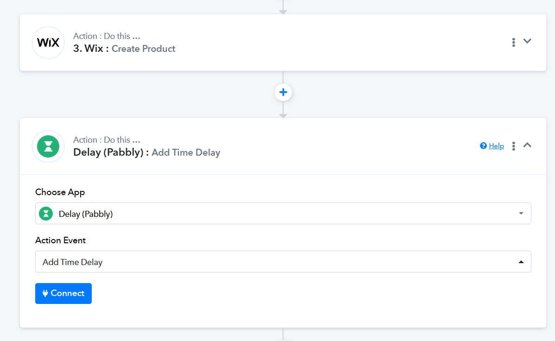Screen dimensions: 555x341
Task: Add a step with the plus button
Action: [283, 92]
